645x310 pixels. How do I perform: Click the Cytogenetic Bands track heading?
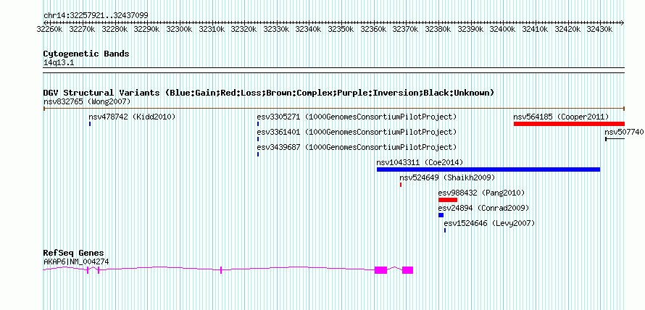(86, 54)
